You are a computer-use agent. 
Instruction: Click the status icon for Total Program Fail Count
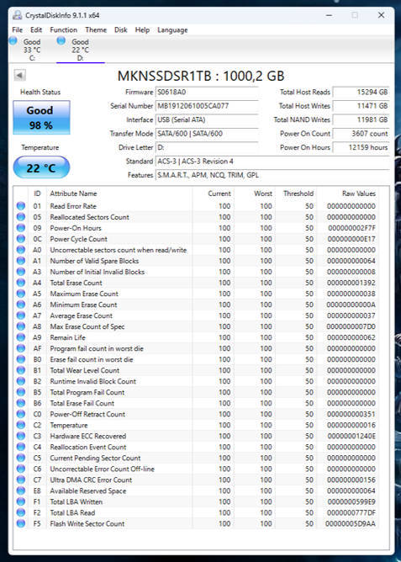coord(21,392)
